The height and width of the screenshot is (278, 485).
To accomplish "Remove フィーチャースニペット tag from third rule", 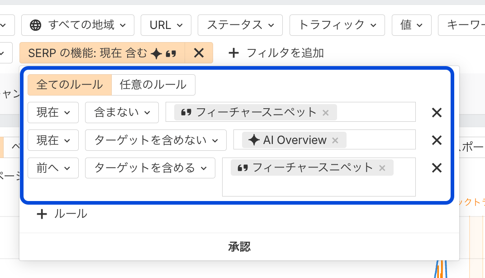I will tap(382, 168).
